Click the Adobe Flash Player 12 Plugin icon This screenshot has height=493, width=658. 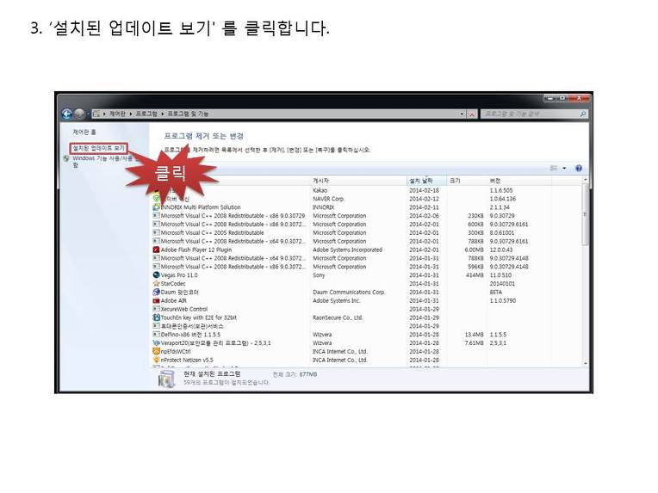coord(156,250)
